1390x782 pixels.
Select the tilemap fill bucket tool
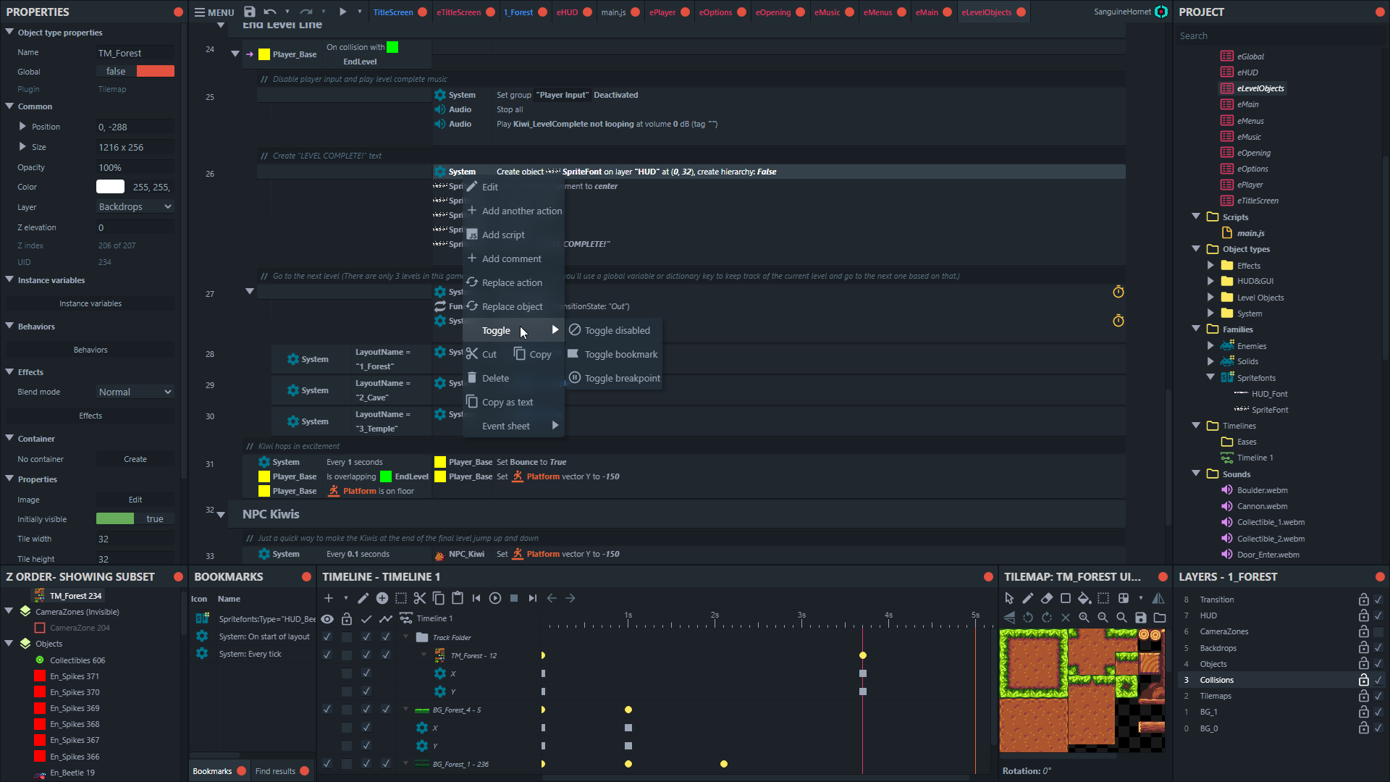click(1084, 598)
